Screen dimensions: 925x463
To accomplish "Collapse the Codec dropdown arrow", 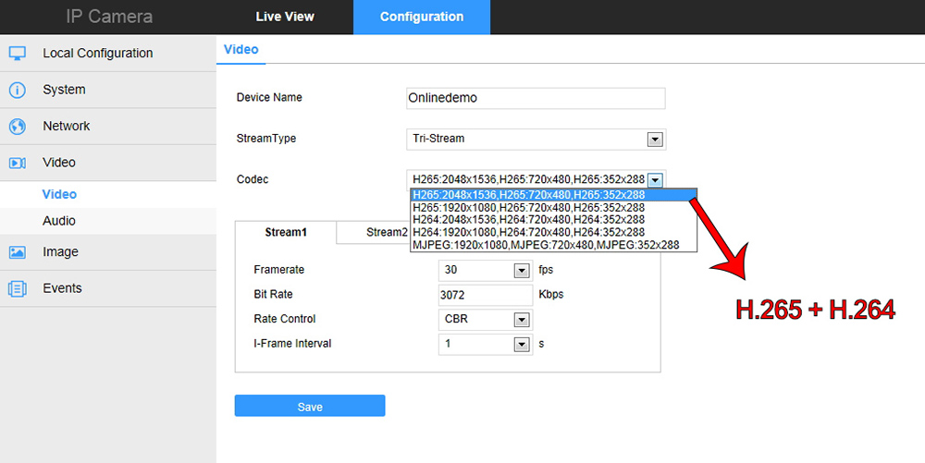I will pyautogui.click(x=655, y=179).
